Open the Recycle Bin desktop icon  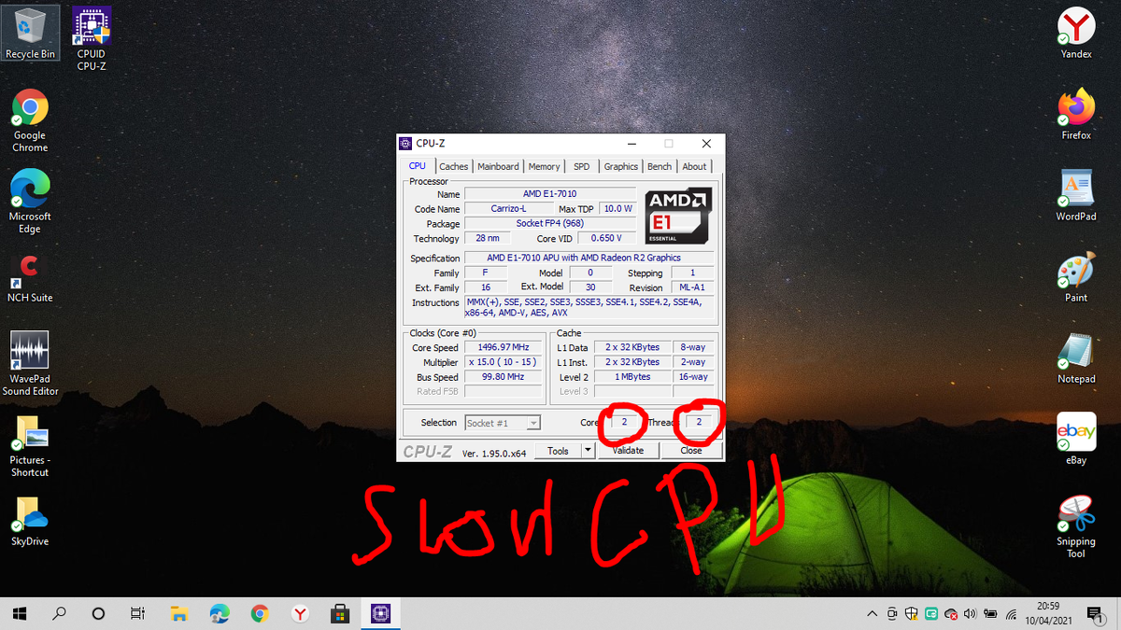pos(30,33)
